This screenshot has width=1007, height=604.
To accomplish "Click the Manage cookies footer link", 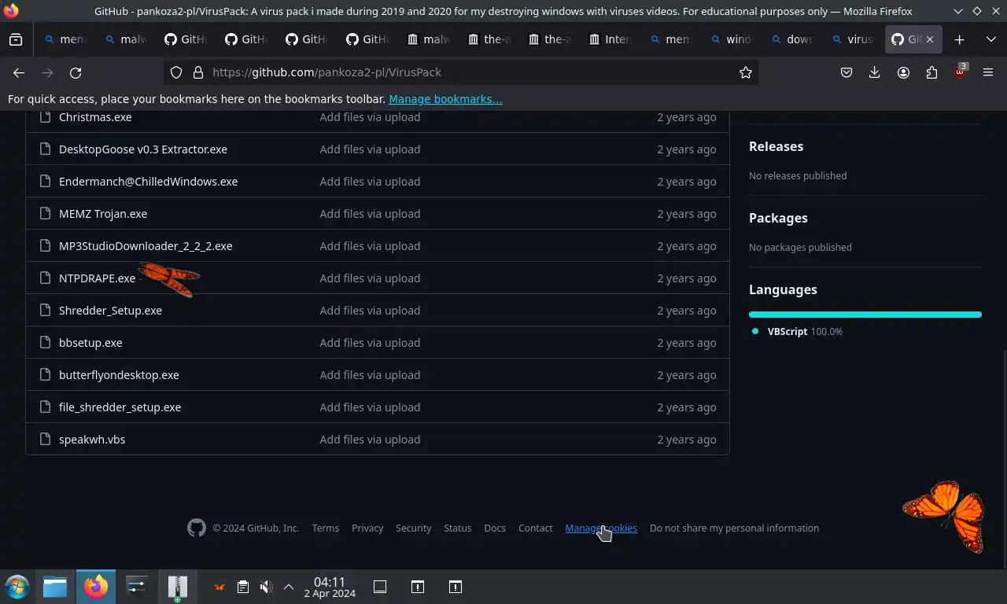I will pos(601,528).
